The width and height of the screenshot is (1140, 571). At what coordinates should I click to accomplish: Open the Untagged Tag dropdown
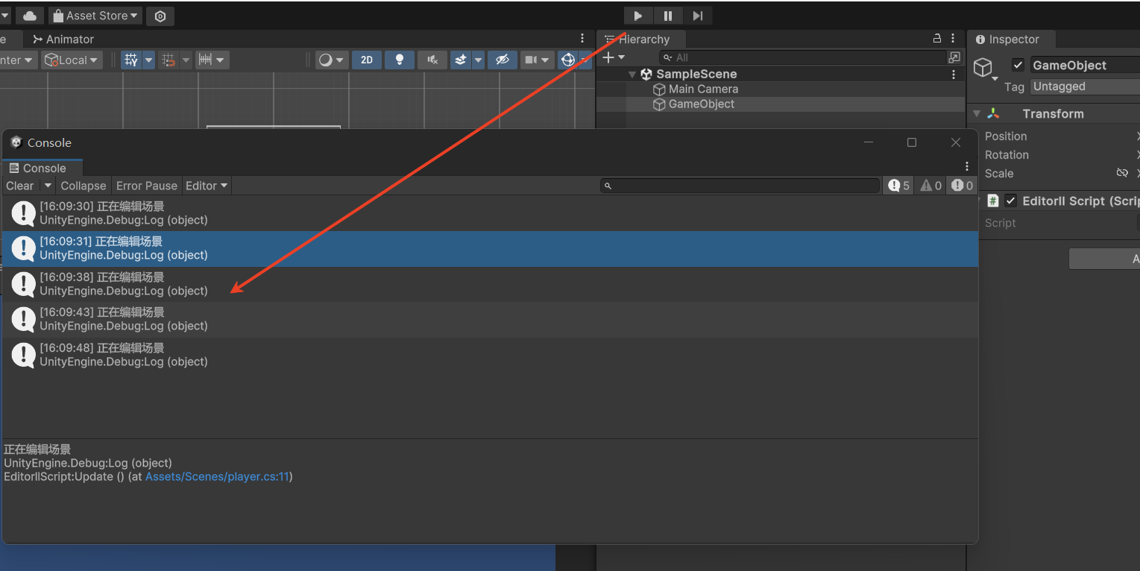(x=1085, y=86)
